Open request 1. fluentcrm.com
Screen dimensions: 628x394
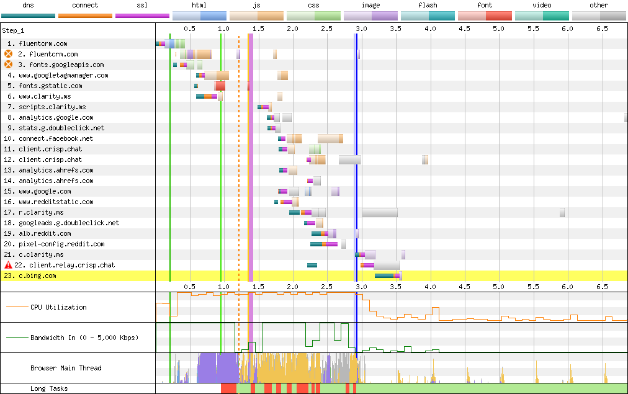click(37, 43)
